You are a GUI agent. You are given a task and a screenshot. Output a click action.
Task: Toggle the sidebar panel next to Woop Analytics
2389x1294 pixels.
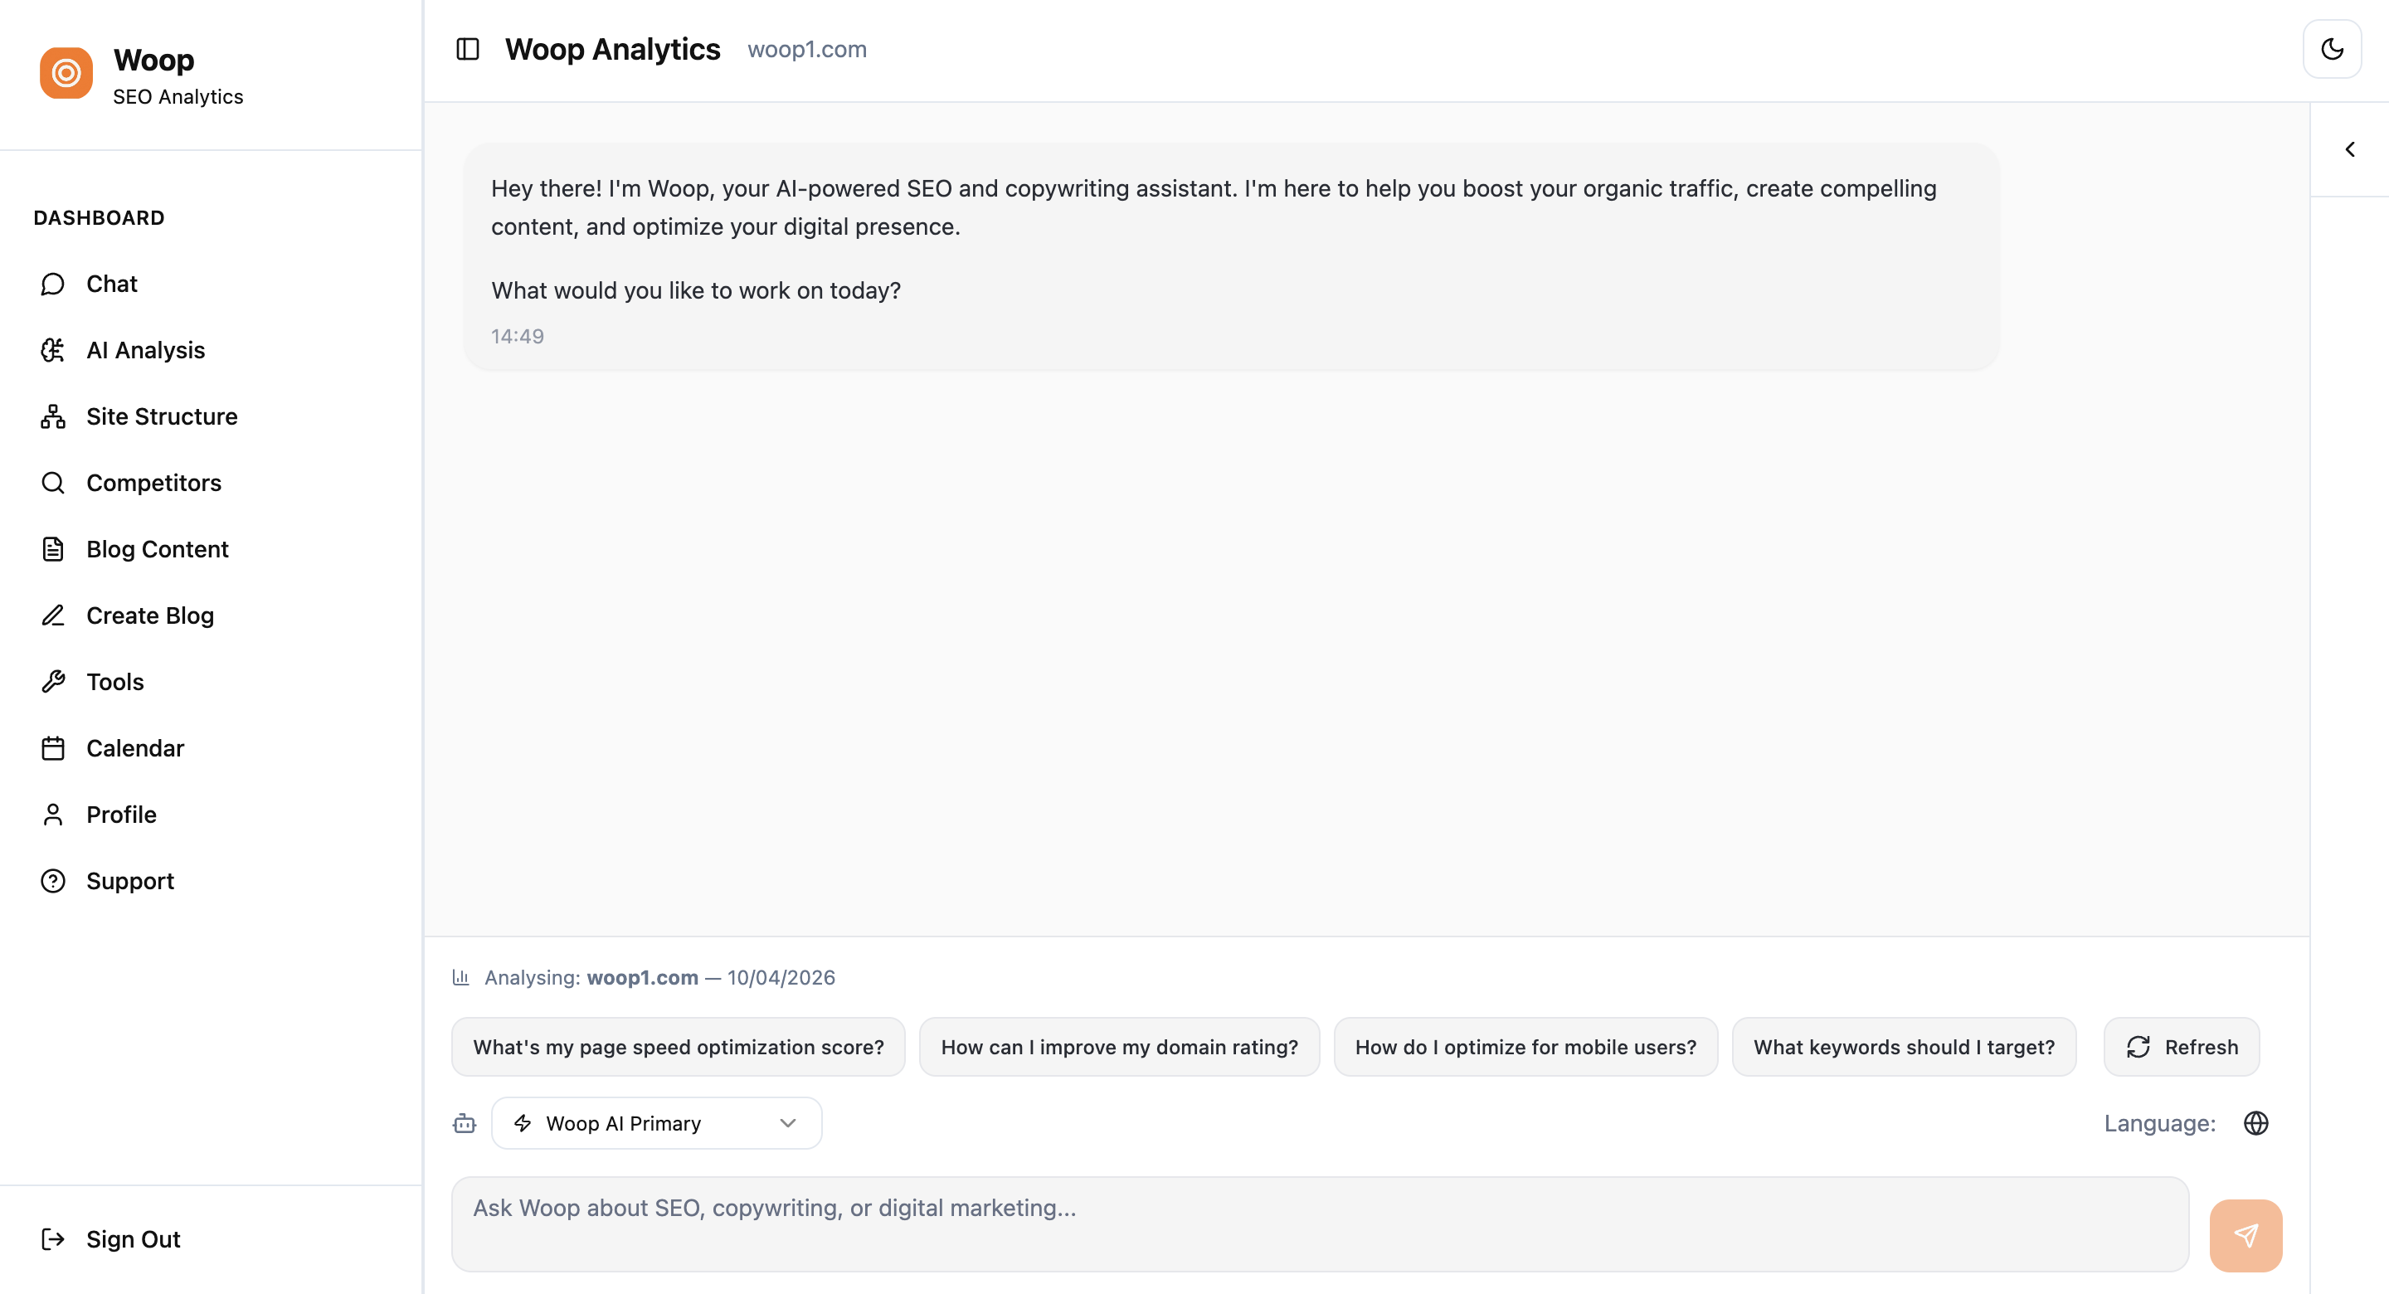pos(466,49)
